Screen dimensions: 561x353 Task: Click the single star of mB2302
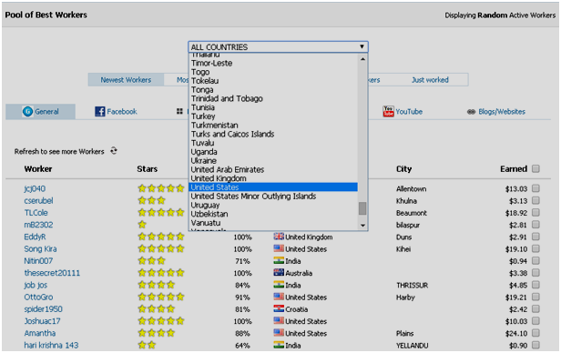pyautogui.click(x=142, y=225)
